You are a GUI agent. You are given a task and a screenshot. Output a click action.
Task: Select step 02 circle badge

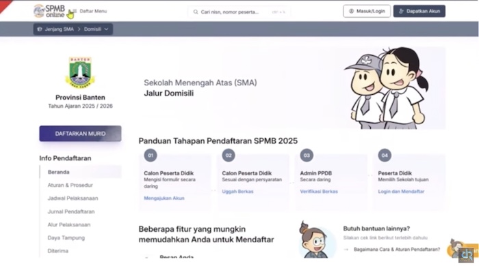229,156
